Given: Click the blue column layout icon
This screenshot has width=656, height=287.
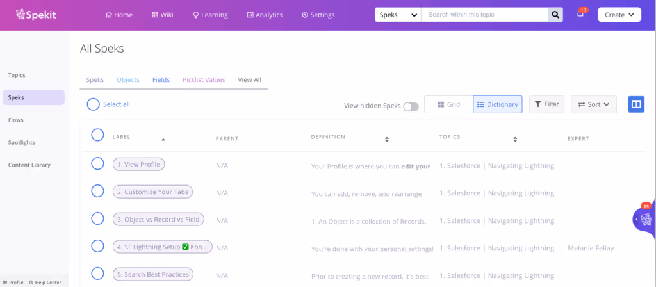Looking at the screenshot, I should click(x=636, y=104).
